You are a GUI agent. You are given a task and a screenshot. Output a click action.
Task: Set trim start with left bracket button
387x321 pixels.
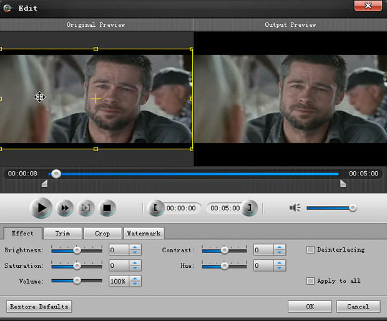(x=155, y=208)
